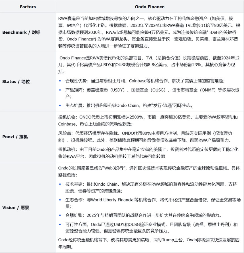Screen dimensions: 244x253
Task: Click the line beginning "RWA赛道是当前加密领域"
Action: click(x=146, y=18)
